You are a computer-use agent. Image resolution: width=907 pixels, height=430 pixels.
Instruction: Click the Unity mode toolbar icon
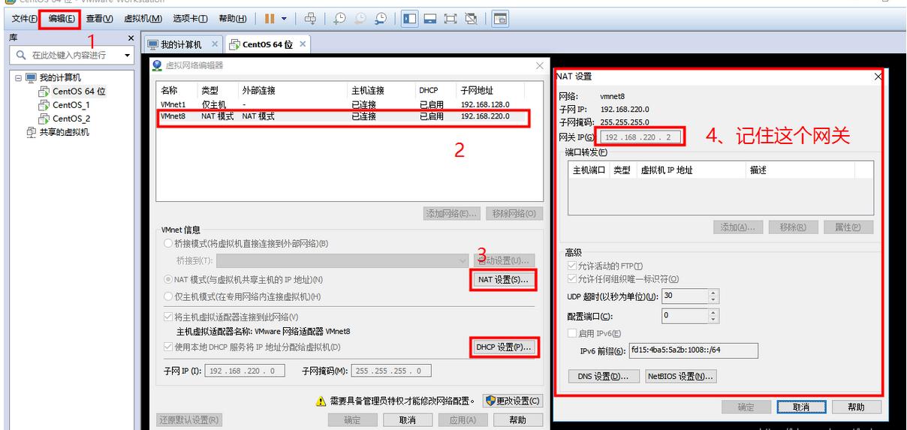471,18
